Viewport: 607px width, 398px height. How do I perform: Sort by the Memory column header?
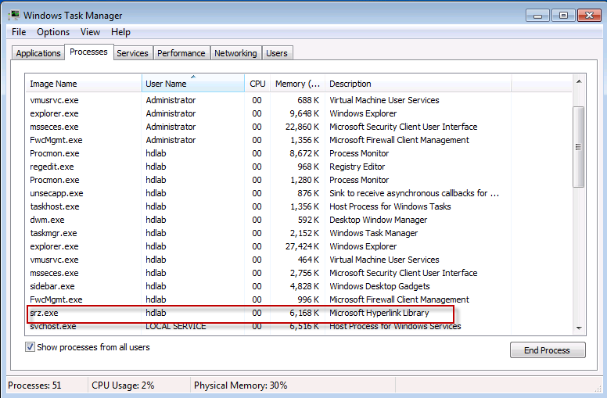pyautogui.click(x=296, y=84)
